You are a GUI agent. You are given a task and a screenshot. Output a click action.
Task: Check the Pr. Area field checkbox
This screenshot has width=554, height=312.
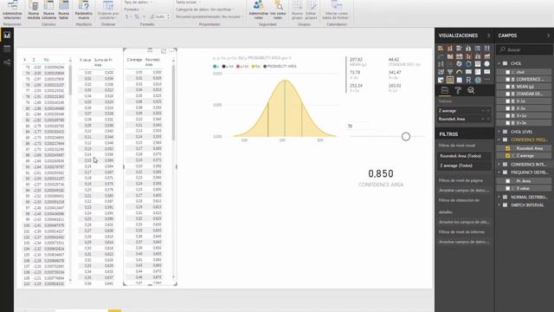coord(508,181)
